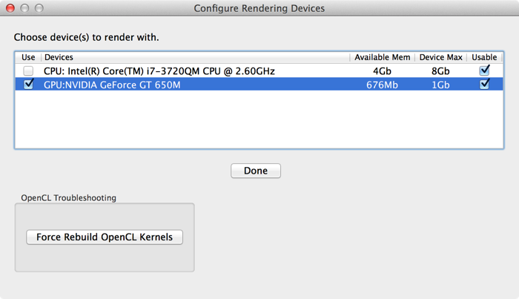The height and width of the screenshot is (299, 519).
Task: Click the Done button
Action: point(256,171)
